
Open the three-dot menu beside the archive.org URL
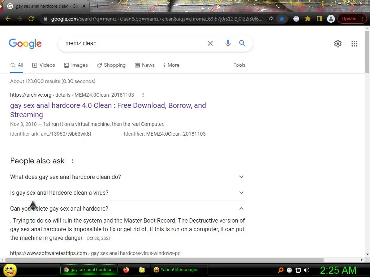[x=143, y=95]
